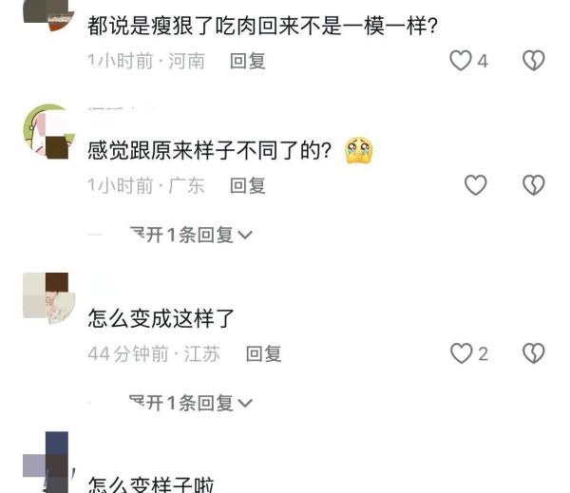Like the 河南 comment with 4 likes
Screen dimensions: 570x493
tap(461, 61)
